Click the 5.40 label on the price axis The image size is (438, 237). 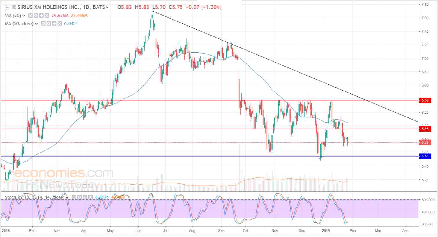[425, 166]
